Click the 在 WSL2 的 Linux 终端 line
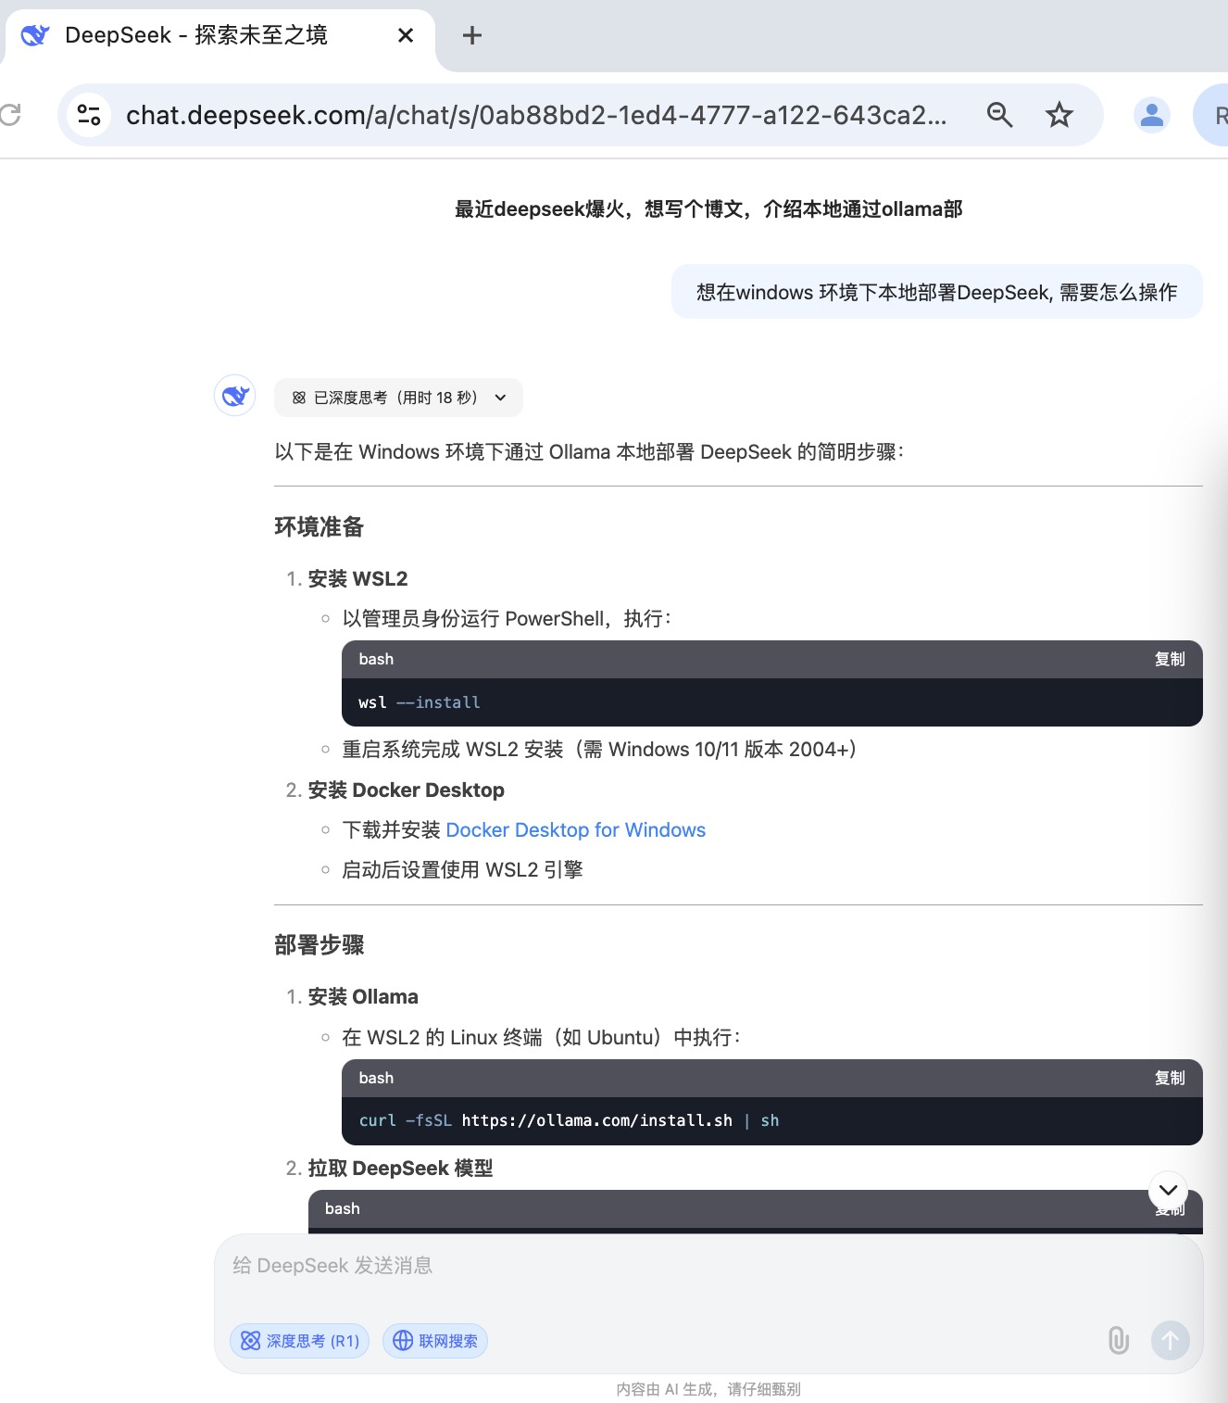 [x=542, y=1037]
